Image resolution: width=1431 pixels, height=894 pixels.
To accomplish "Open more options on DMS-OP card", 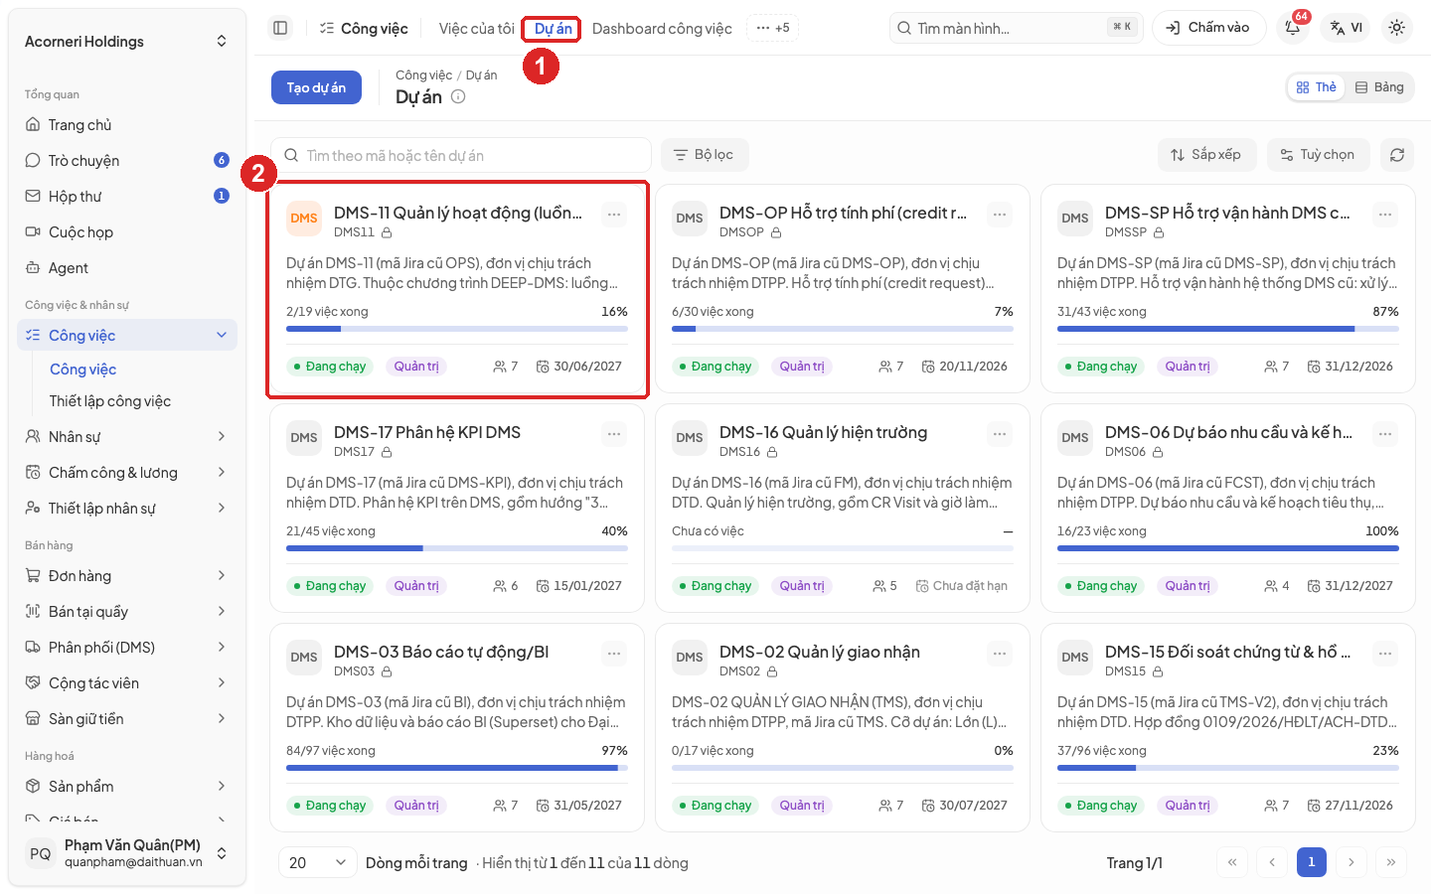I will (1000, 215).
